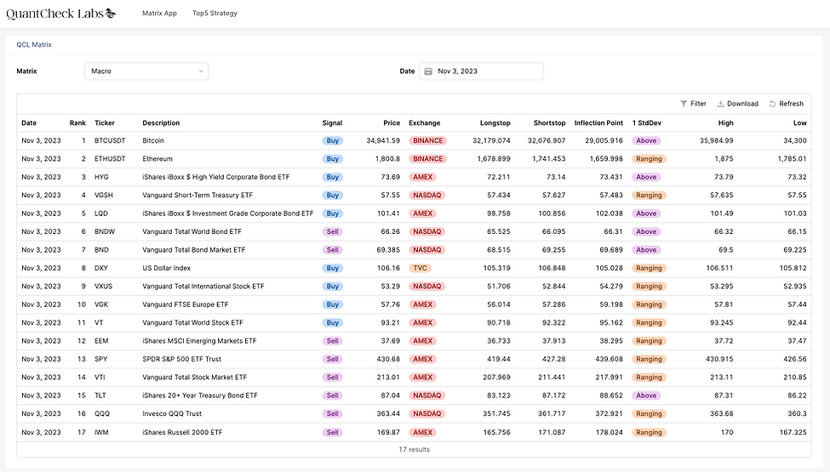Click the funnel icon next to Filter
The height and width of the screenshot is (472, 830).
(x=684, y=104)
